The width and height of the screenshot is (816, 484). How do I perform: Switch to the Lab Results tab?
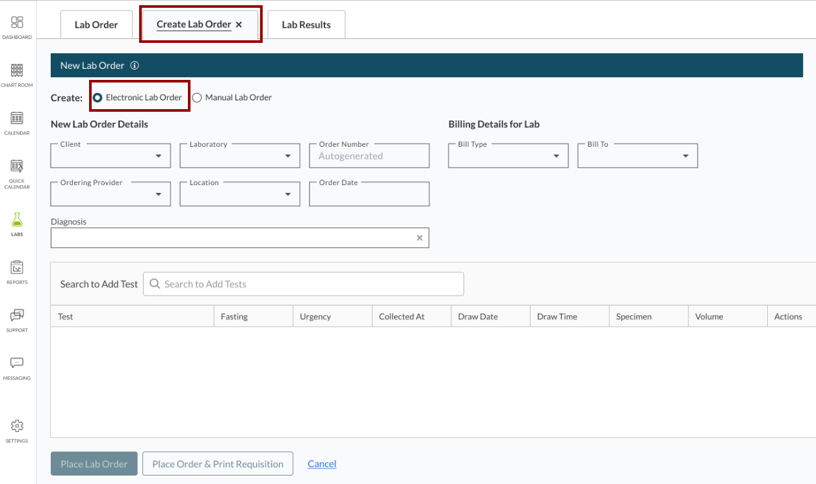(306, 25)
